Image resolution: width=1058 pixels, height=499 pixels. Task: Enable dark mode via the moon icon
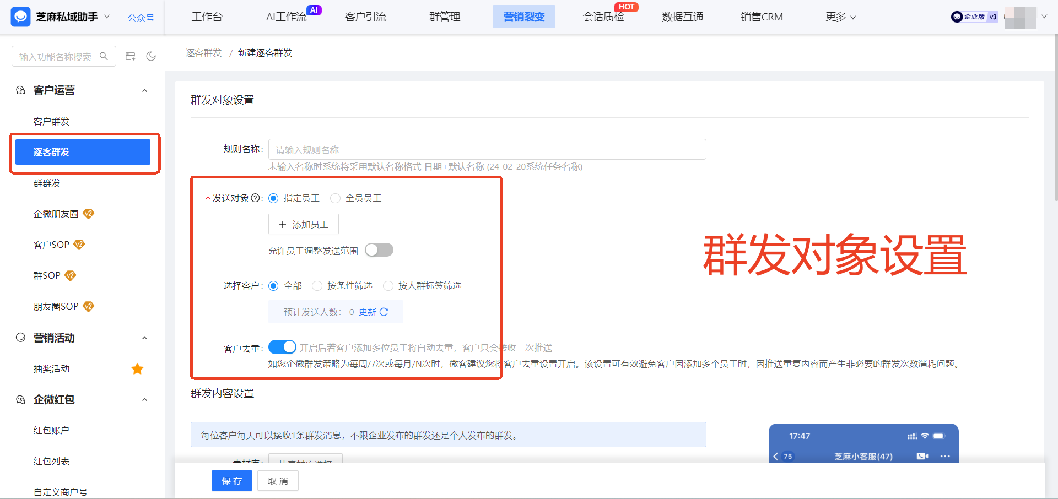pyautogui.click(x=151, y=56)
